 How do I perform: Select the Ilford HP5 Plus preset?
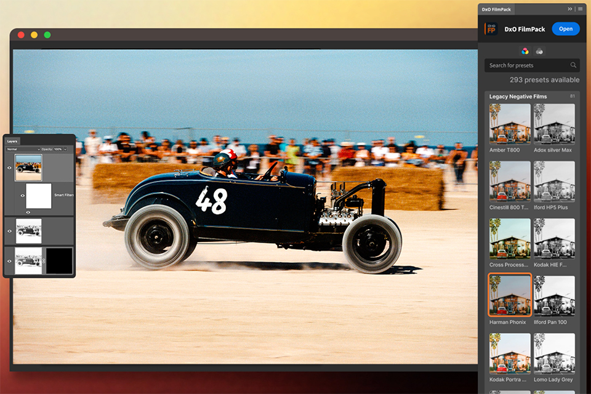pos(554,182)
